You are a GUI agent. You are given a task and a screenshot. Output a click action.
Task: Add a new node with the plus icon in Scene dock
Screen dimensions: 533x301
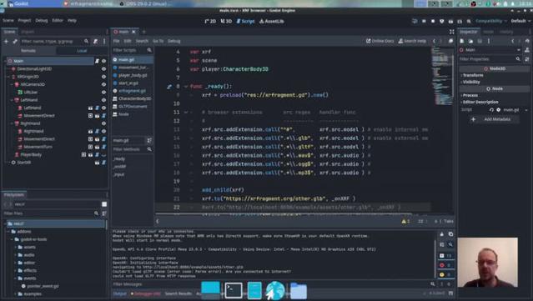point(6,41)
